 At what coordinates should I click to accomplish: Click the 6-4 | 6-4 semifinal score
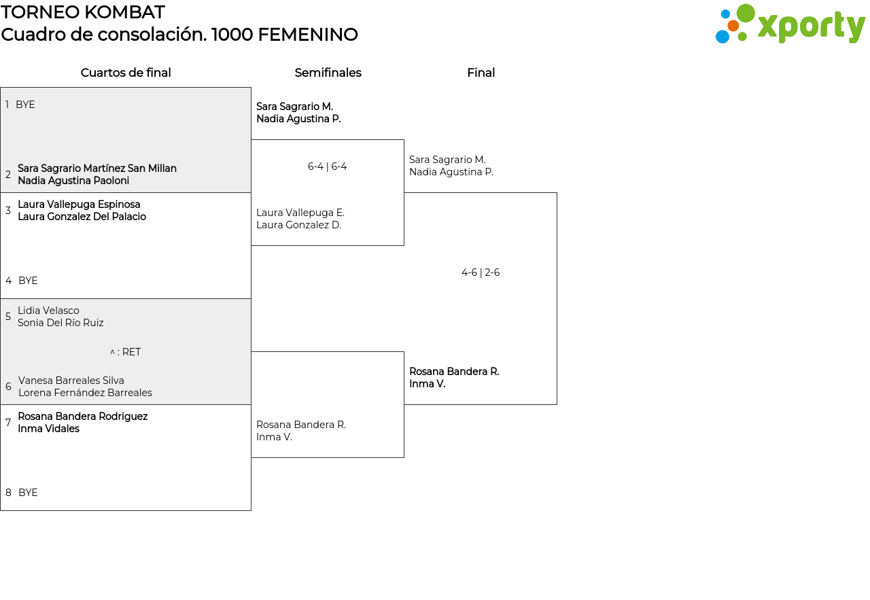click(328, 166)
